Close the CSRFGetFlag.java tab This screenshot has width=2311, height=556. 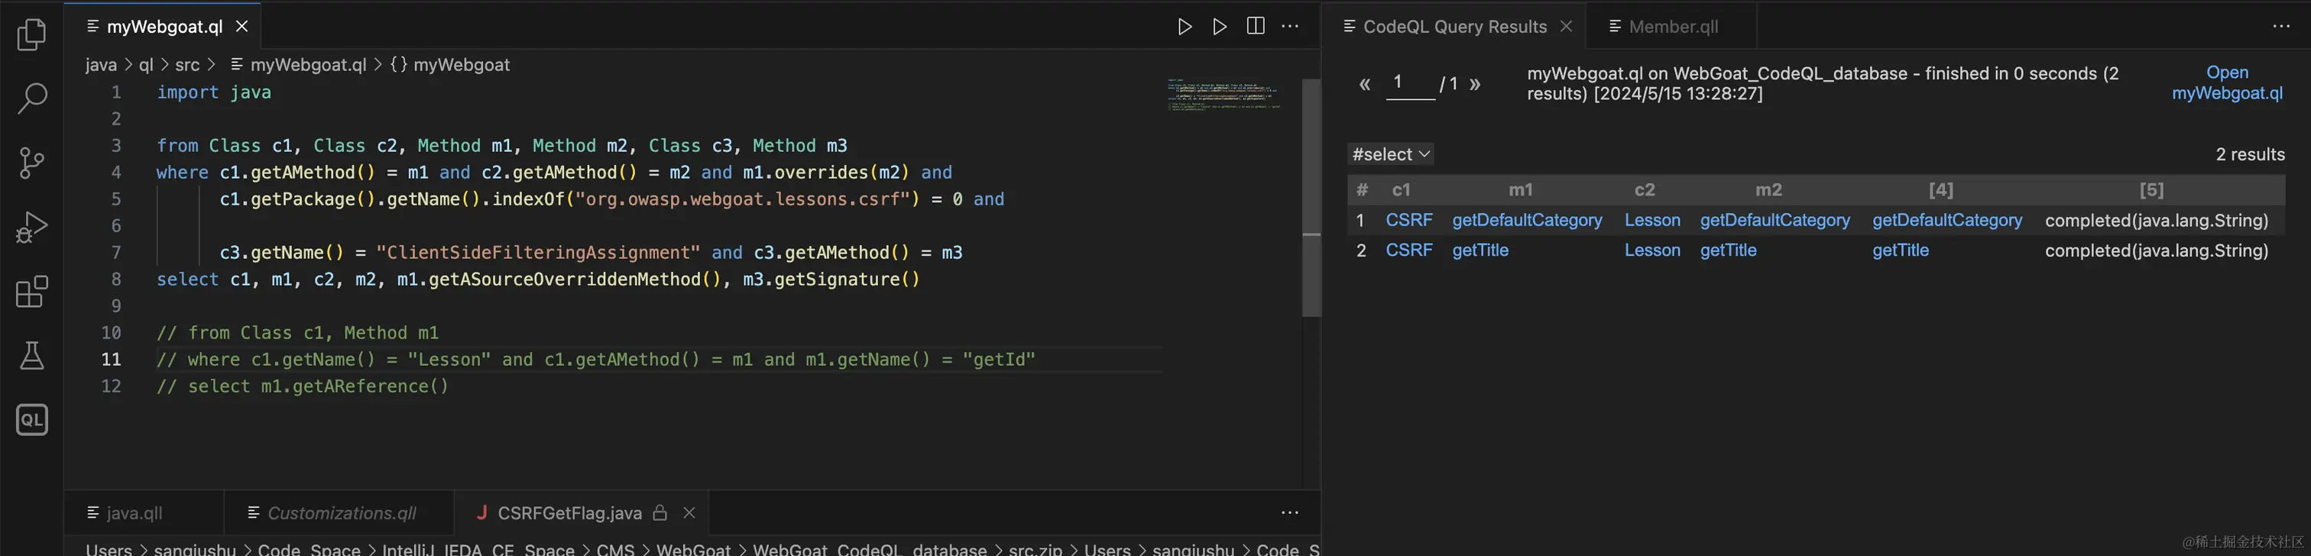pos(689,512)
